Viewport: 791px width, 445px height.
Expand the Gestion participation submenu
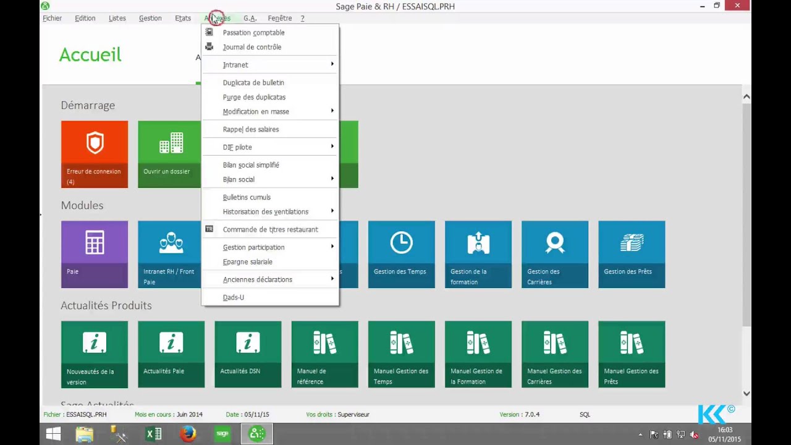point(271,247)
